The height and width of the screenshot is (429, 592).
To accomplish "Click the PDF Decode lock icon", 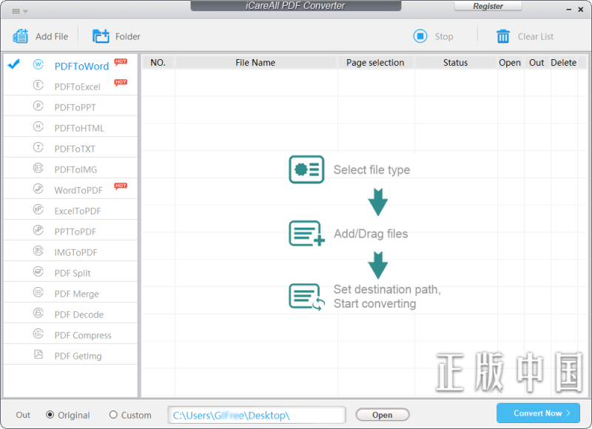I will click(x=38, y=313).
